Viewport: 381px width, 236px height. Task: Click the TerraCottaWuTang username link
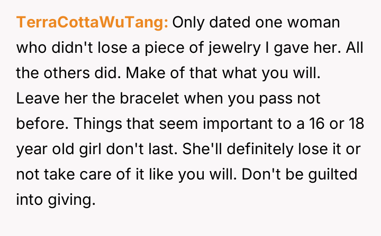[93, 23]
